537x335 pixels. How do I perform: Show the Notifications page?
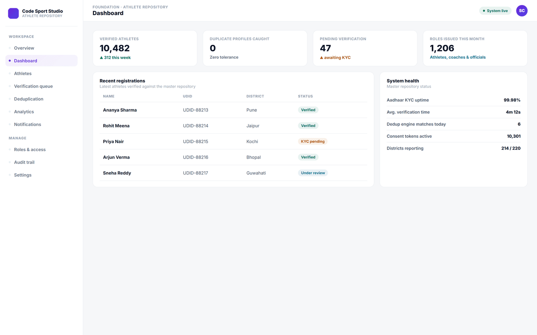(42, 124)
